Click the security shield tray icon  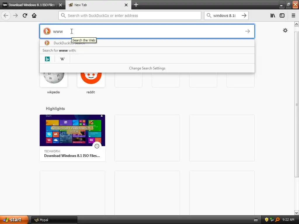pos(267,220)
